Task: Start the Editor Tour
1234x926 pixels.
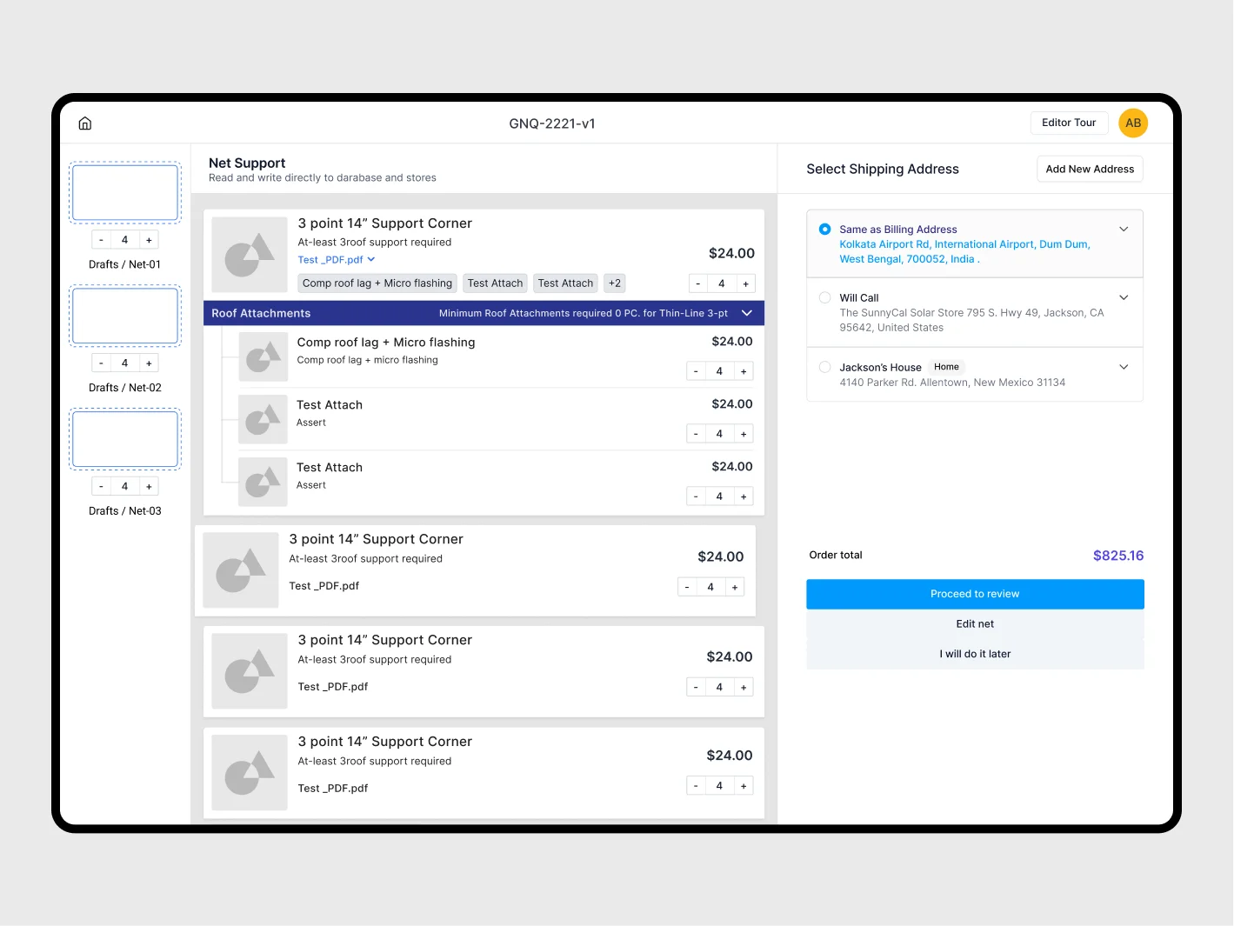Action: (1068, 123)
